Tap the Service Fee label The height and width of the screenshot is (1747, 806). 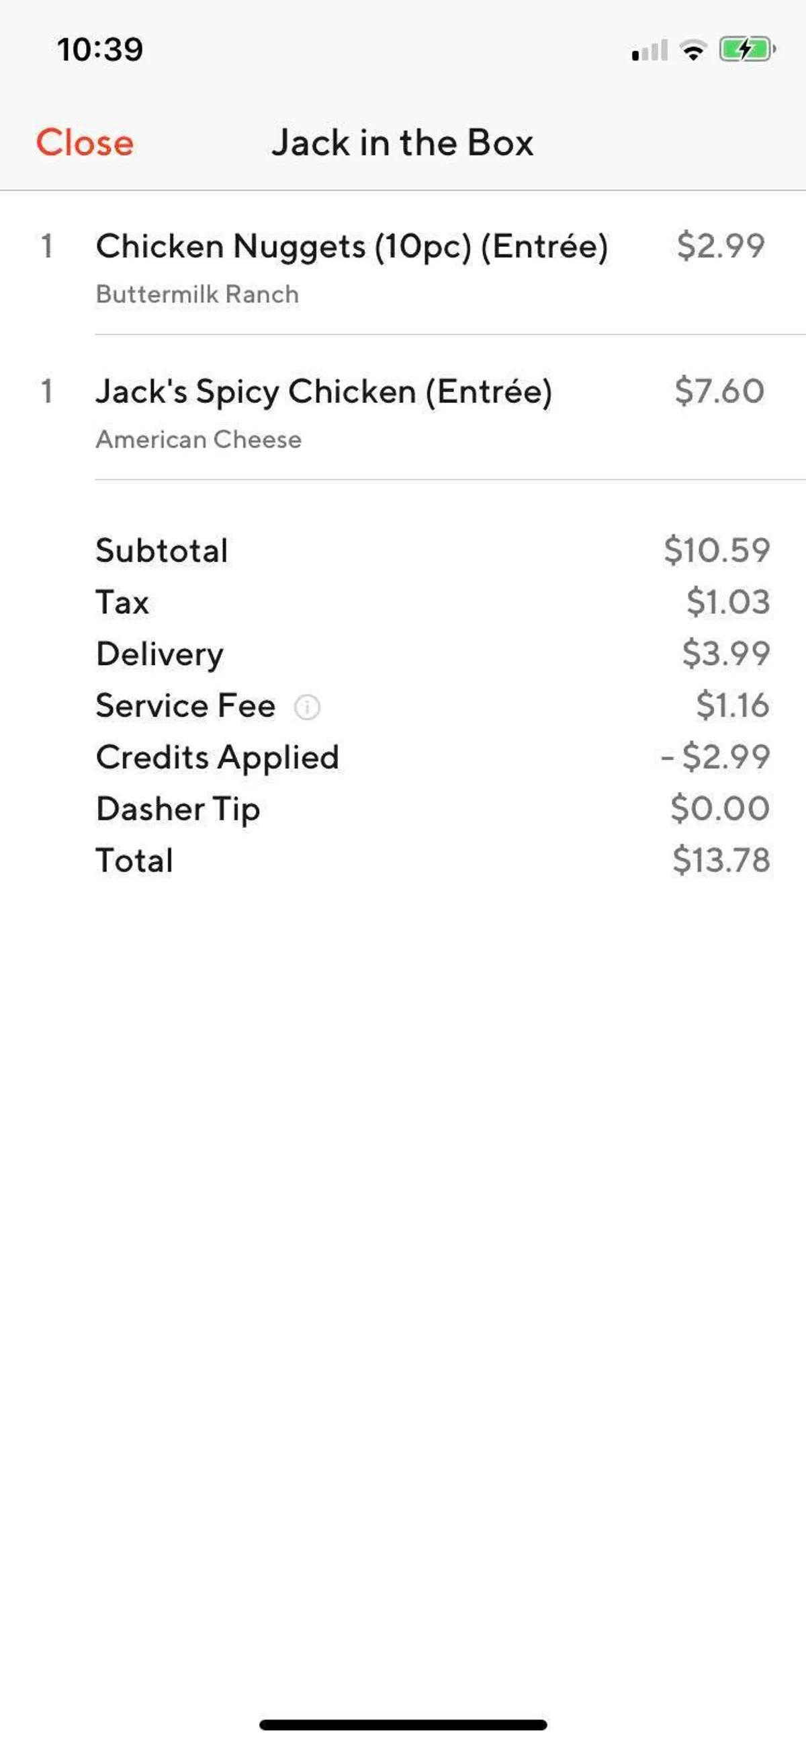[185, 705]
